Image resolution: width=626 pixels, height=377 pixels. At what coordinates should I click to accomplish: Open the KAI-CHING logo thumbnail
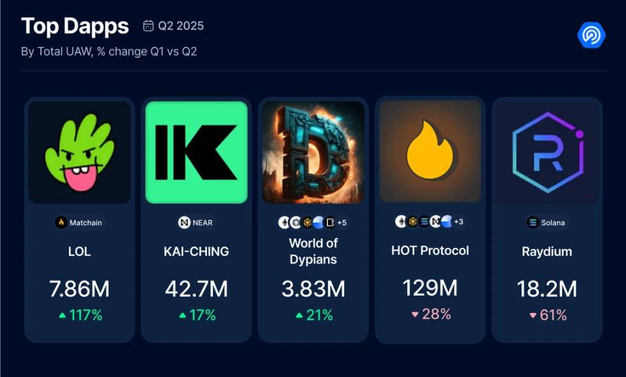point(196,152)
